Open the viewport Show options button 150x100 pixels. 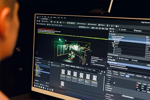(97, 28)
